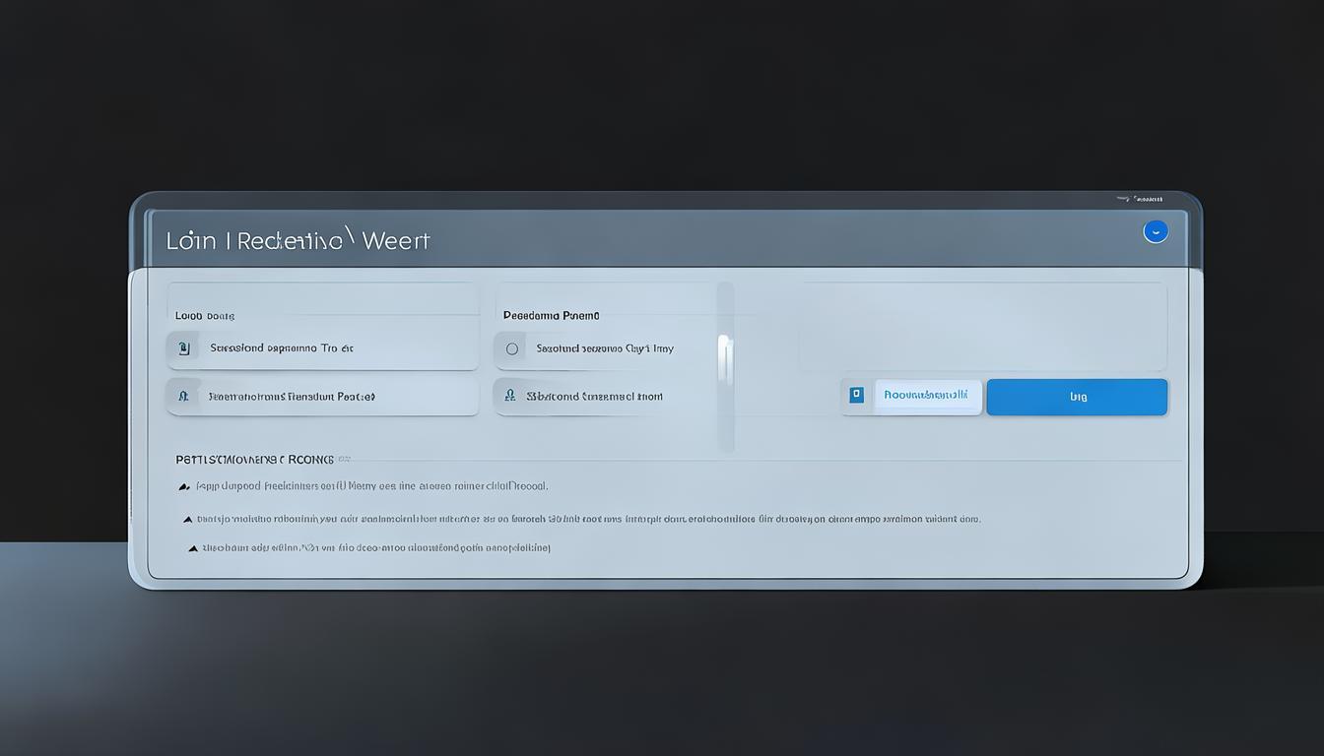Expand the second triangle bullet item
Image resolution: width=1324 pixels, height=756 pixels.
point(188,519)
